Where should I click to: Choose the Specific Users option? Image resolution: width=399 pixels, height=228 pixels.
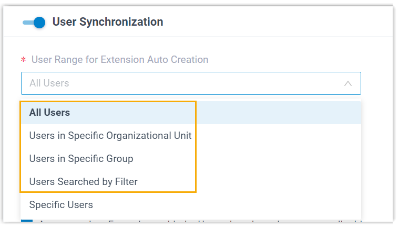point(61,204)
